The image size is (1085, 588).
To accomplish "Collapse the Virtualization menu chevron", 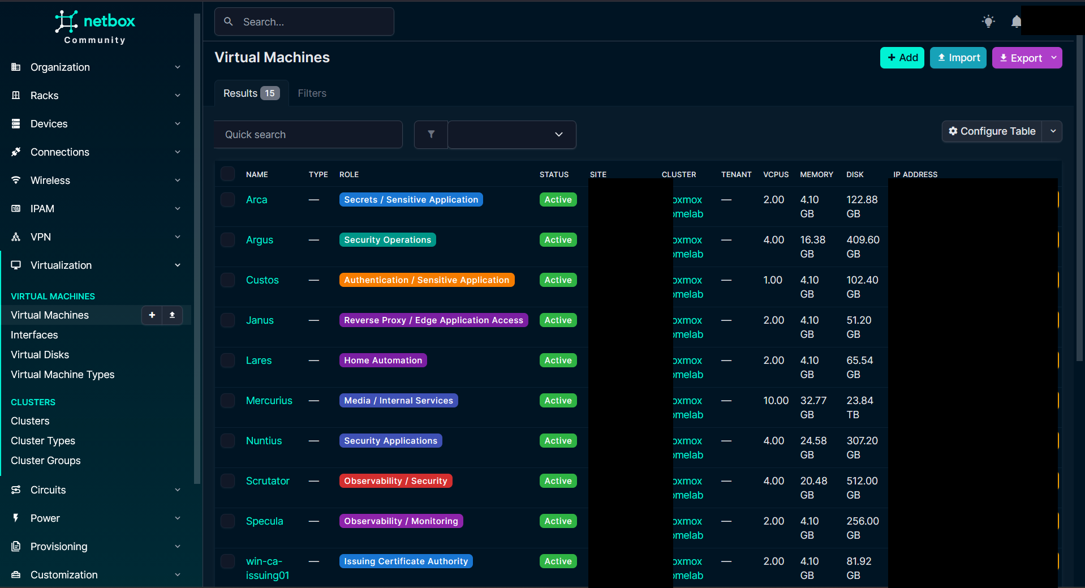I will click(x=178, y=265).
